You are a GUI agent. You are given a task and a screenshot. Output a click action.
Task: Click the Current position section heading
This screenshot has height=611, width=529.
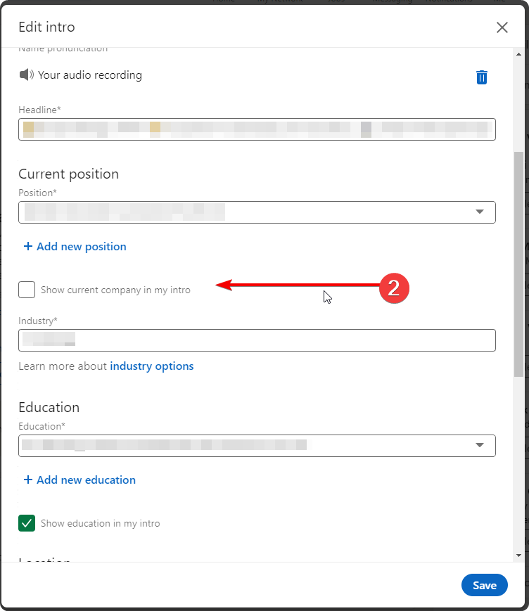(x=68, y=174)
